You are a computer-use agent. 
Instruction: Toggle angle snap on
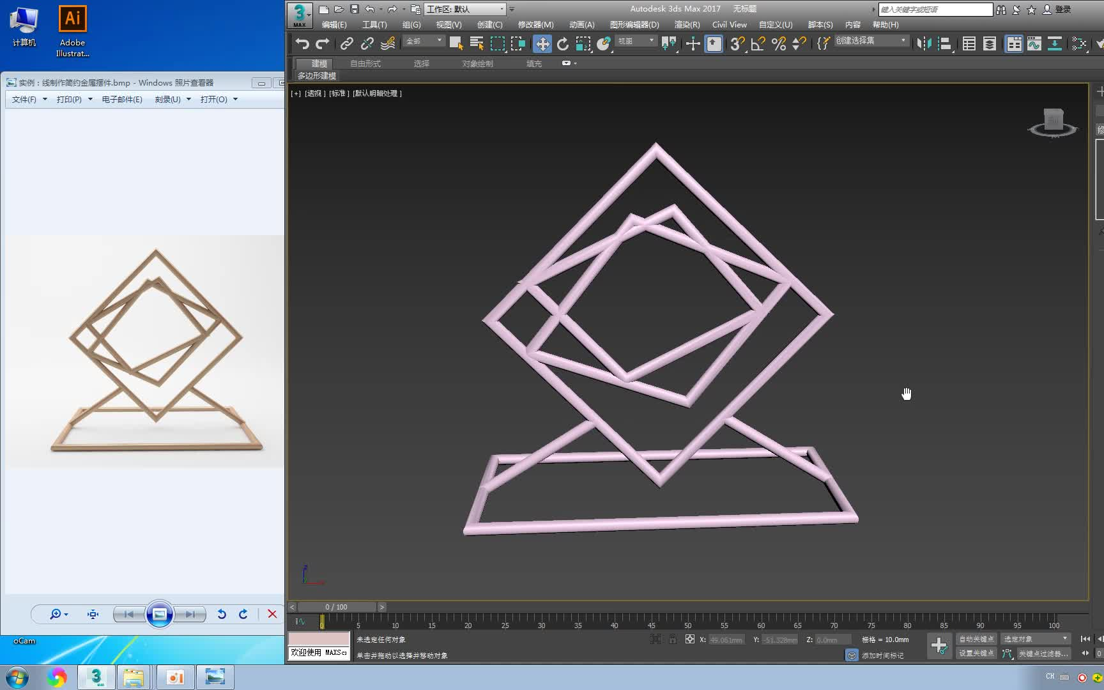click(756, 43)
